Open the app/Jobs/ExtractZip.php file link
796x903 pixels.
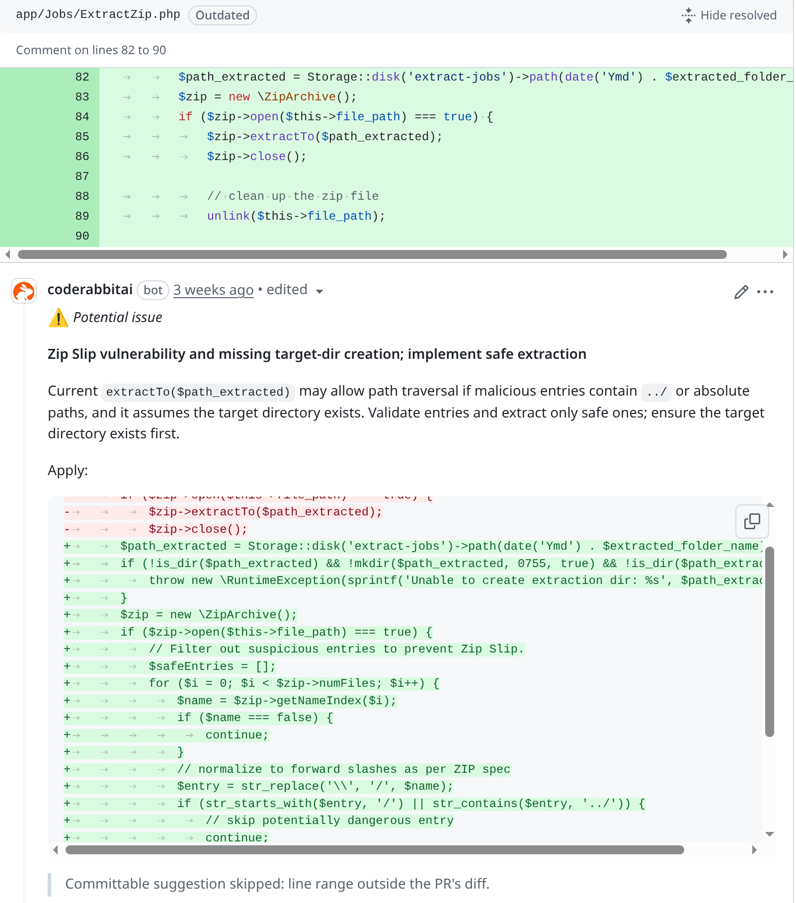click(x=98, y=14)
